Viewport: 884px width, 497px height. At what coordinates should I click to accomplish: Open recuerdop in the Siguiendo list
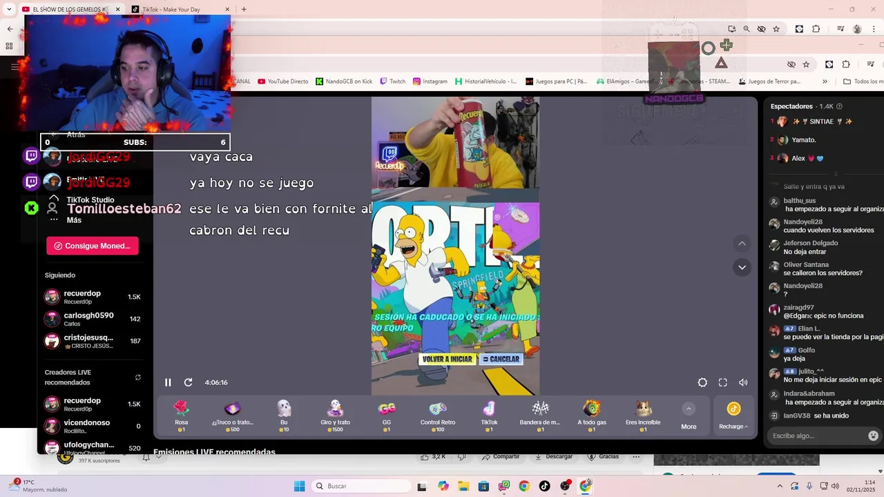point(93,297)
